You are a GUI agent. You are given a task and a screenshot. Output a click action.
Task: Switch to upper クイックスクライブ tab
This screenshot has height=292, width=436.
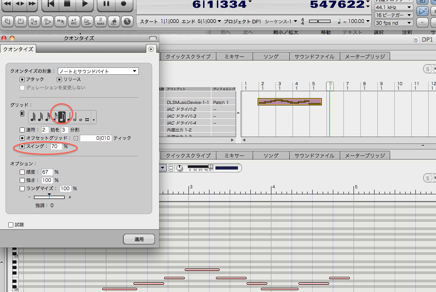188,56
